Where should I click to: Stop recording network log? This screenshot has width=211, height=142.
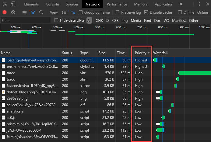point(5,12)
